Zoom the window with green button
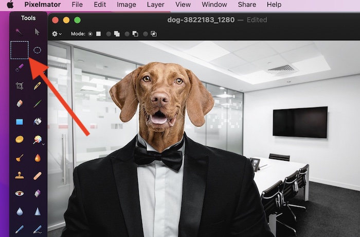Image resolution: width=360 pixels, height=237 pixels. pyautogui.click(x=77, y=20)
